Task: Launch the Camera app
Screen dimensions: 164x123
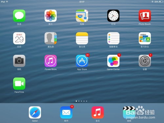Action: coord(19,61)
